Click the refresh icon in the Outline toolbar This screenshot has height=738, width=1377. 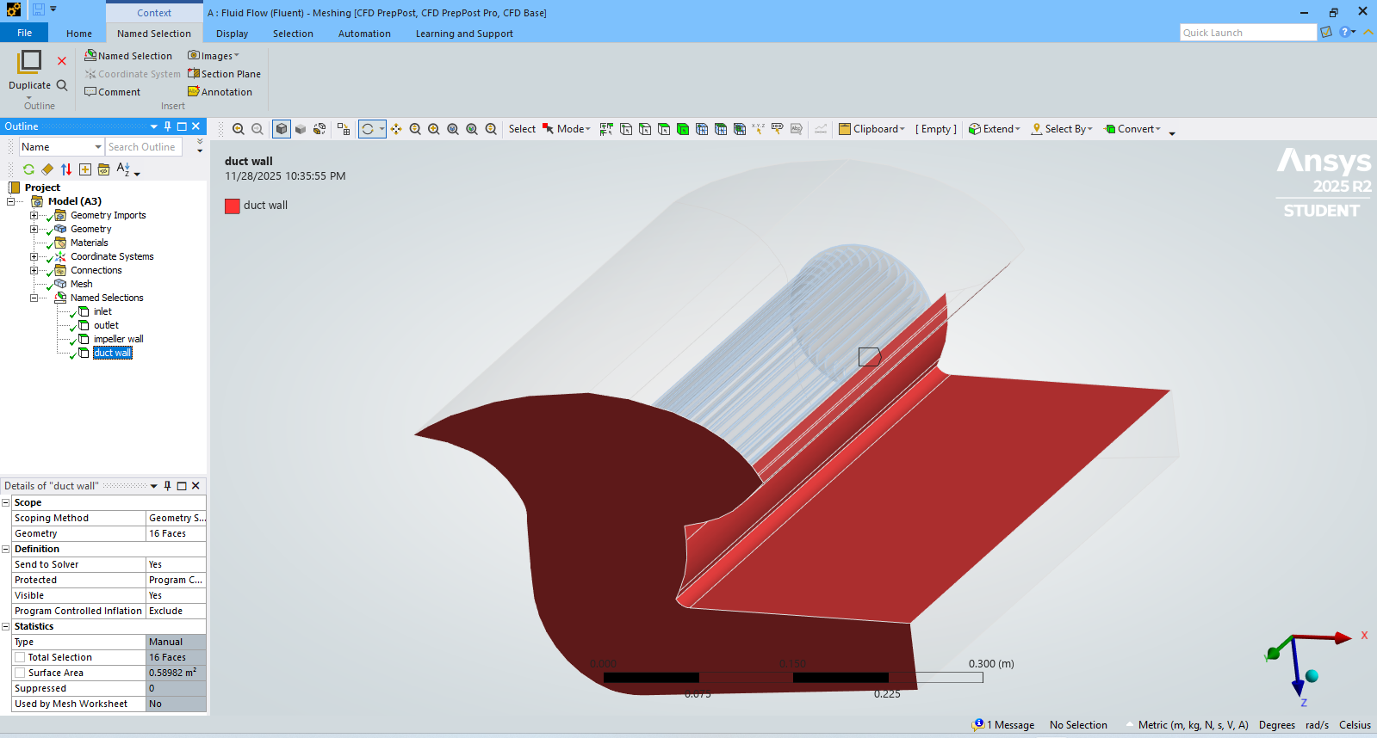click(28, 169)
